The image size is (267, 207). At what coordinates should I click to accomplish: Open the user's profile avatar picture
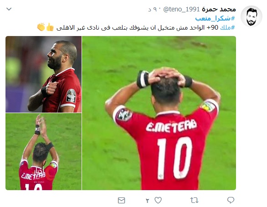tap(252, 16)
